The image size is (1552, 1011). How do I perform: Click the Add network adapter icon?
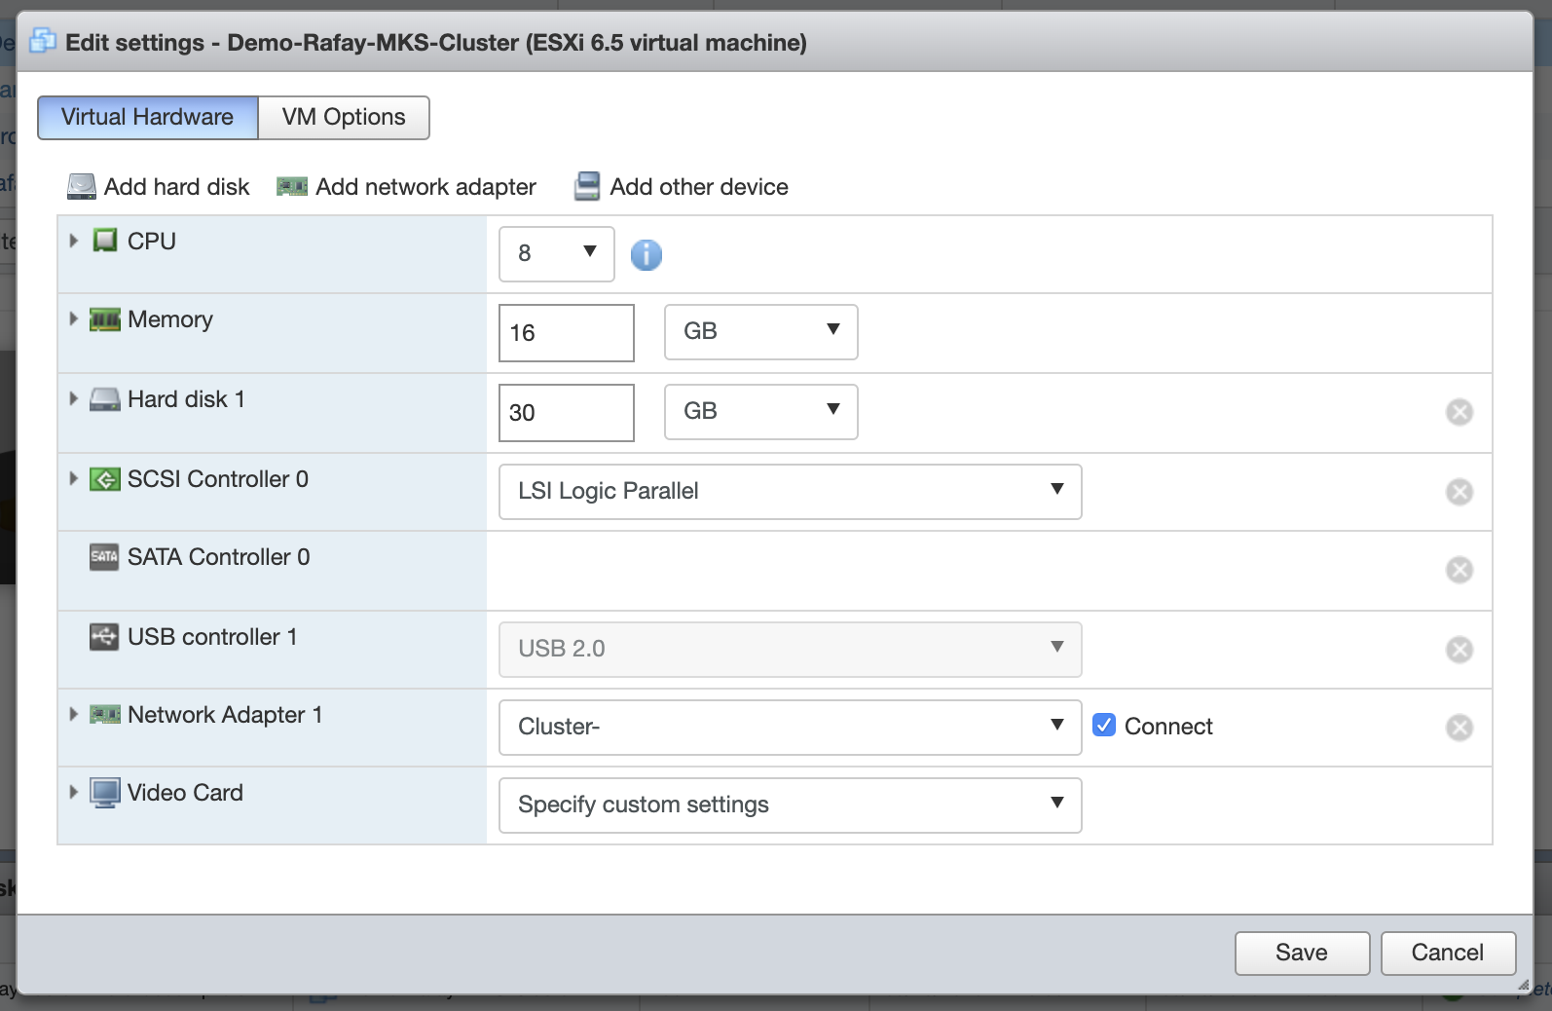[292, 186]
